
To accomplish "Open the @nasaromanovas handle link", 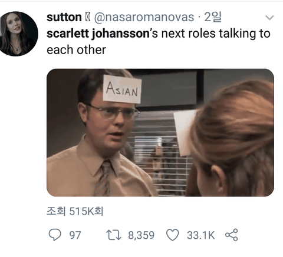I will coord(144,17).
